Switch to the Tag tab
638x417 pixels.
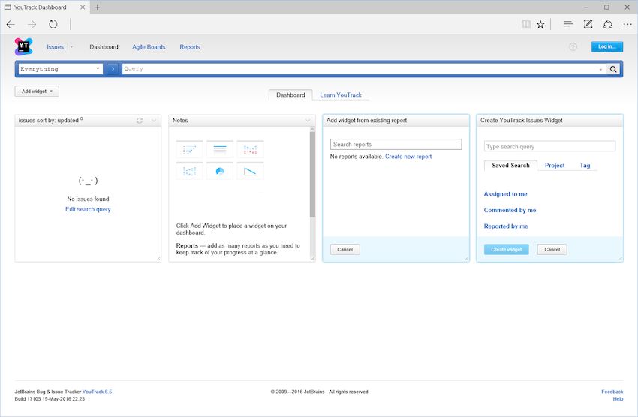click(585, 166)
